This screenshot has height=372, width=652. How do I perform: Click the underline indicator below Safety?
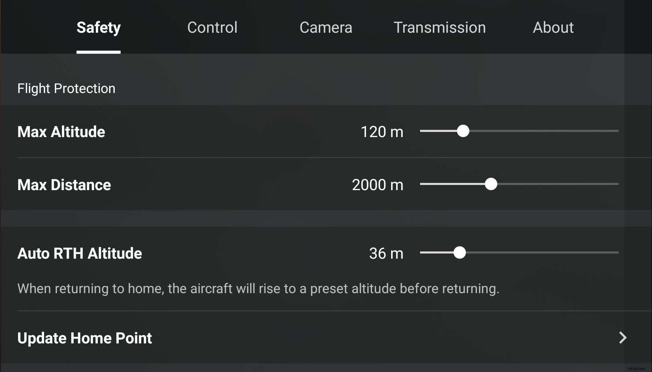click(x=98, y=52)
